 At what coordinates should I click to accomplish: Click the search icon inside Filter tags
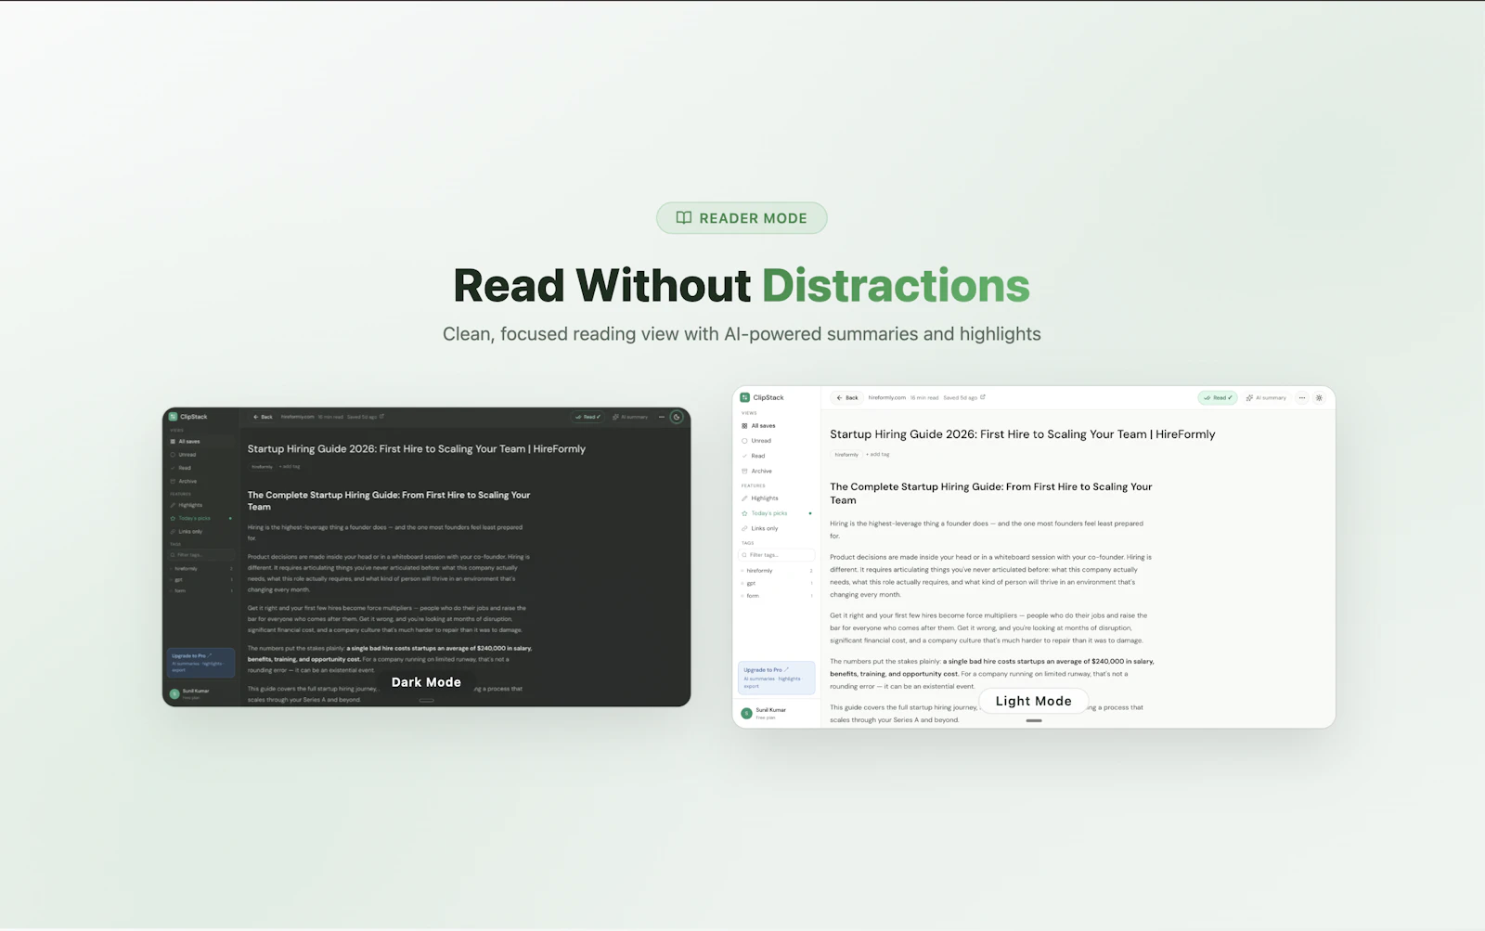[x=743, y=555]
